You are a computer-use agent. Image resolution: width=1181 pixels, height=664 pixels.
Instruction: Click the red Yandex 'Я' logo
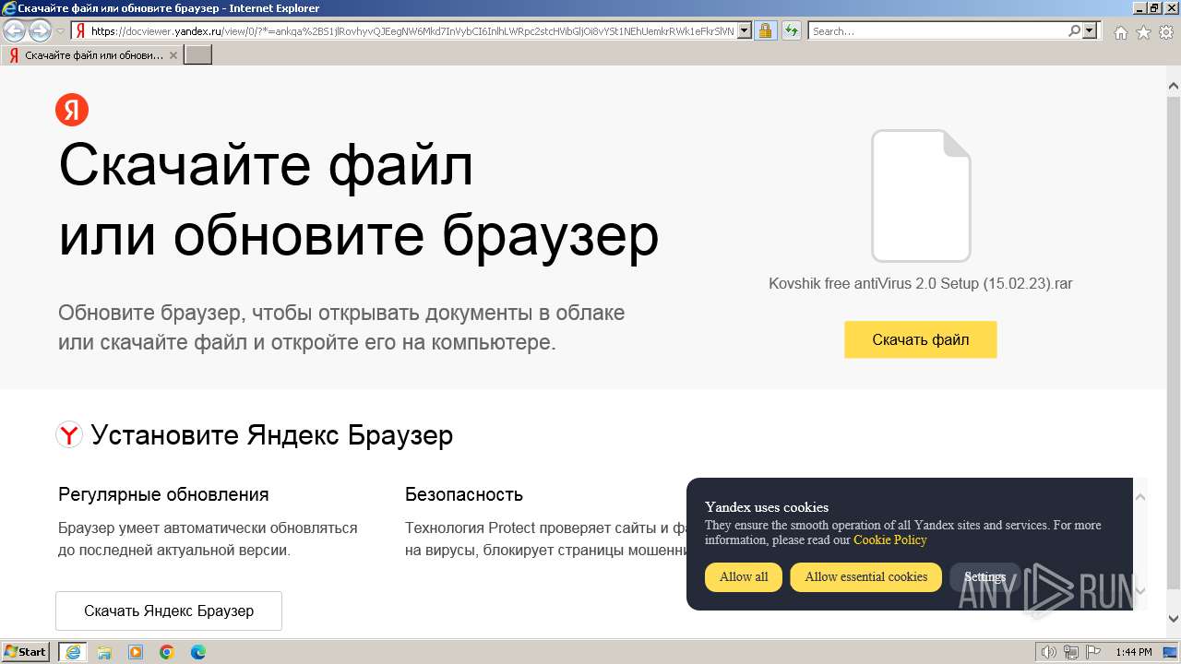[x=72, y=110]
